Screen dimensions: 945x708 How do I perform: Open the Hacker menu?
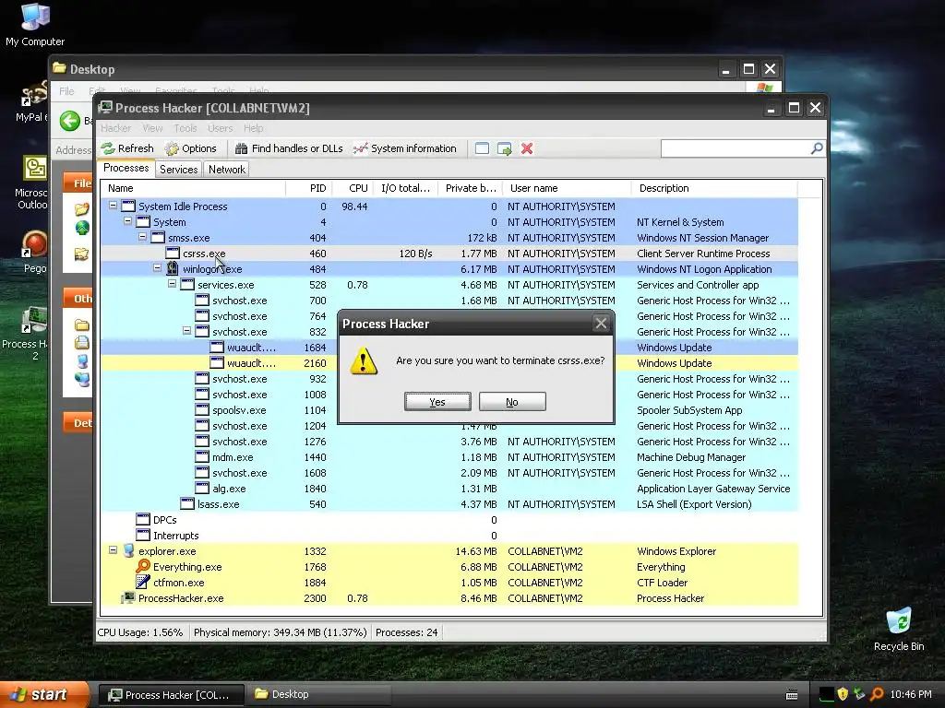coord(115,128)
